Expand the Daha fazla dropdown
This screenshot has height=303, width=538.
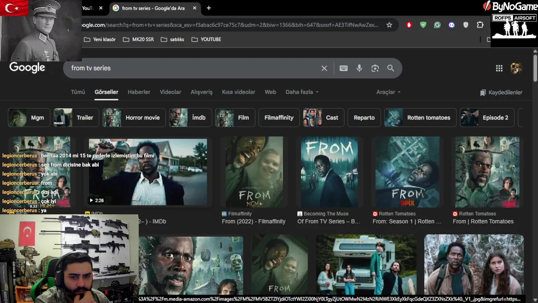[x=302, y=92]
